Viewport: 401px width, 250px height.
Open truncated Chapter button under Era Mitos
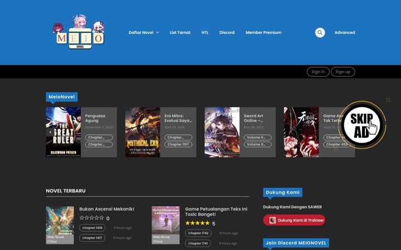(x=178, y=138)
